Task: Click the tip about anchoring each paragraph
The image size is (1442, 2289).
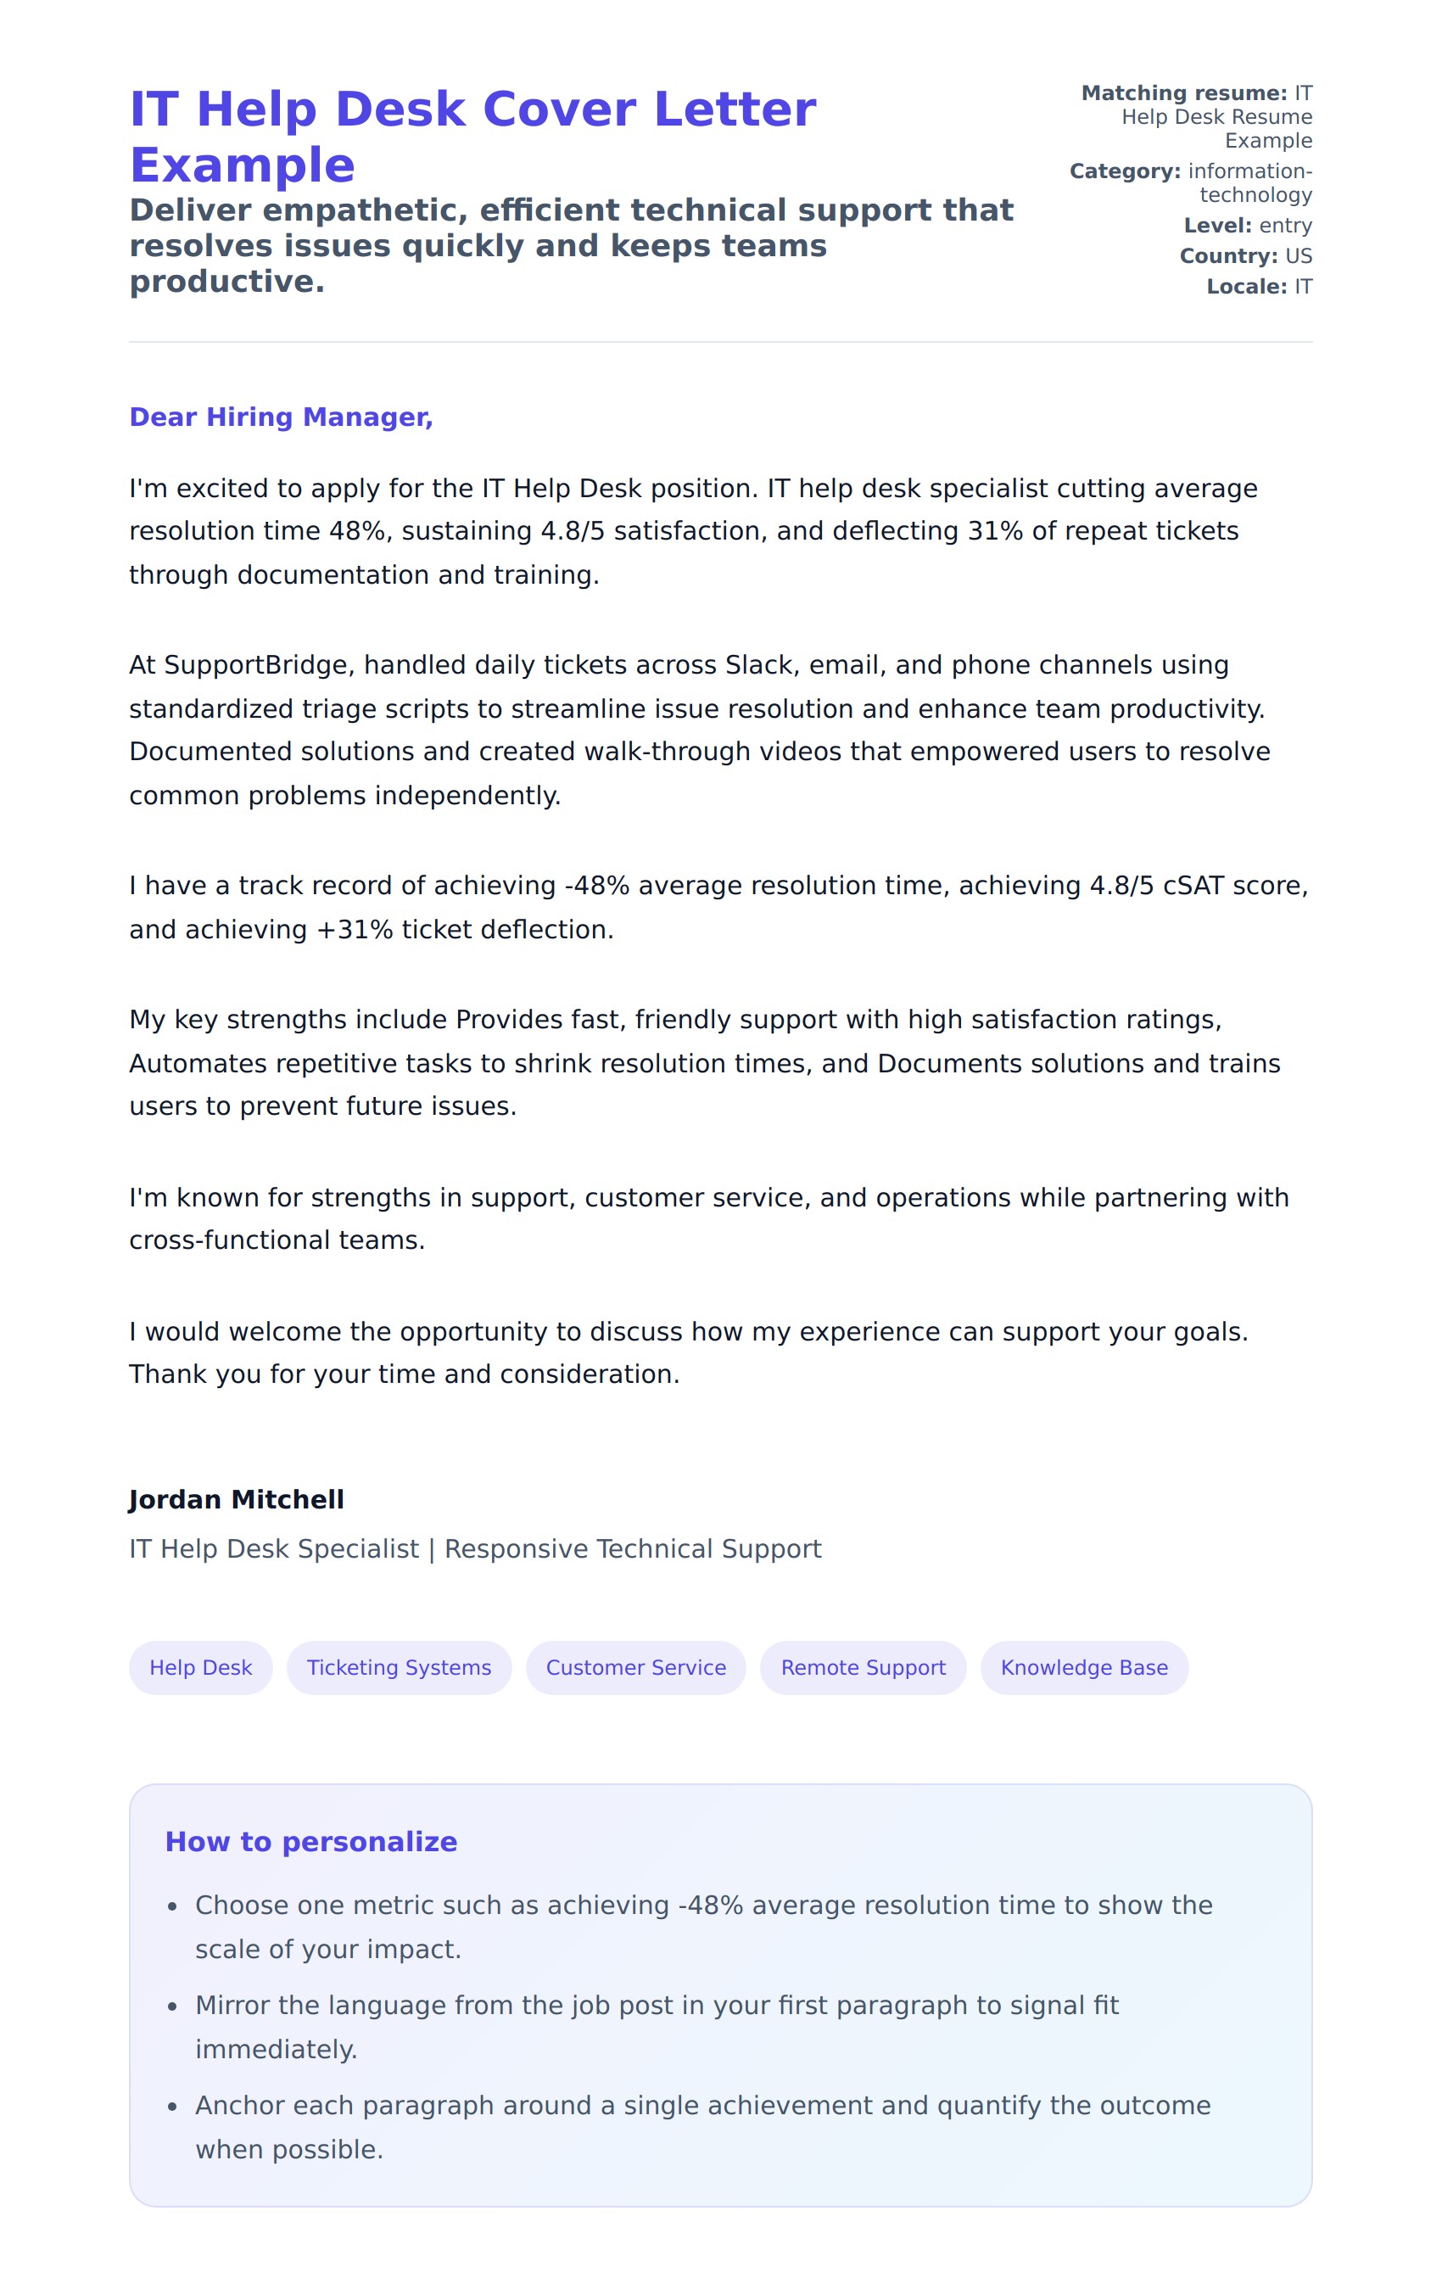Action: click(x=702, y=2126)
